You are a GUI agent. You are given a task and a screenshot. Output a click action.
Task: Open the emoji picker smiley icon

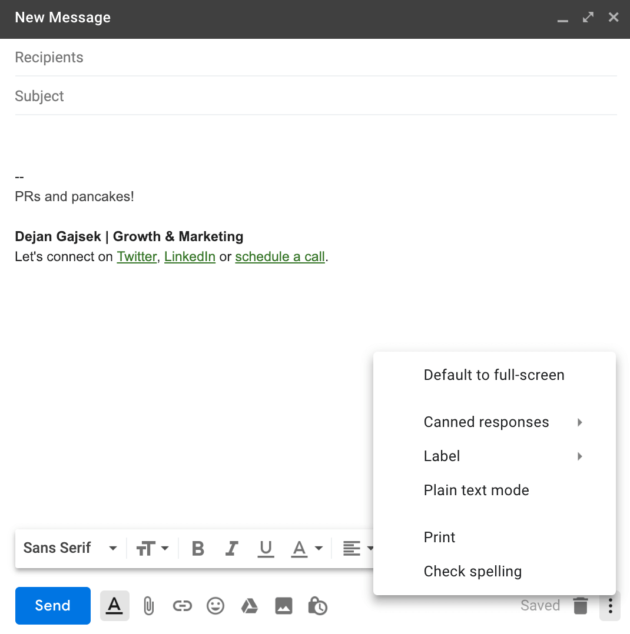[215, 606]
